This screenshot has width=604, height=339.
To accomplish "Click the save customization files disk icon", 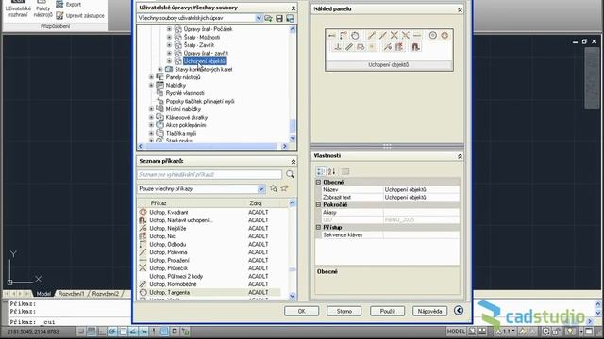I will click(279, 18).
